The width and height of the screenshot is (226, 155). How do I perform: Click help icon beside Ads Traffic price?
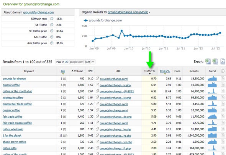pyautogui.click(x=52, y=43)
